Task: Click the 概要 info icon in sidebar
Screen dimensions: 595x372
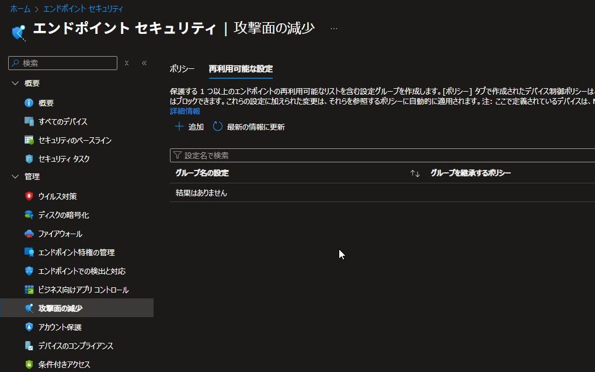Action: click(x=29, y=103)
